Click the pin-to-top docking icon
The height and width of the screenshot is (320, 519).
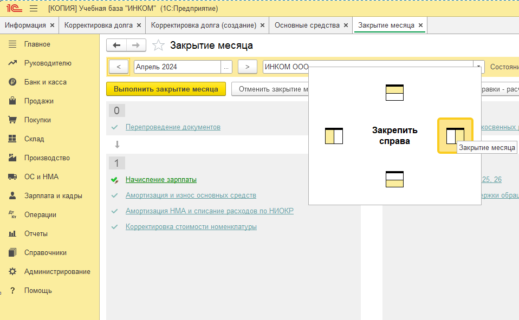pos(394,93)
